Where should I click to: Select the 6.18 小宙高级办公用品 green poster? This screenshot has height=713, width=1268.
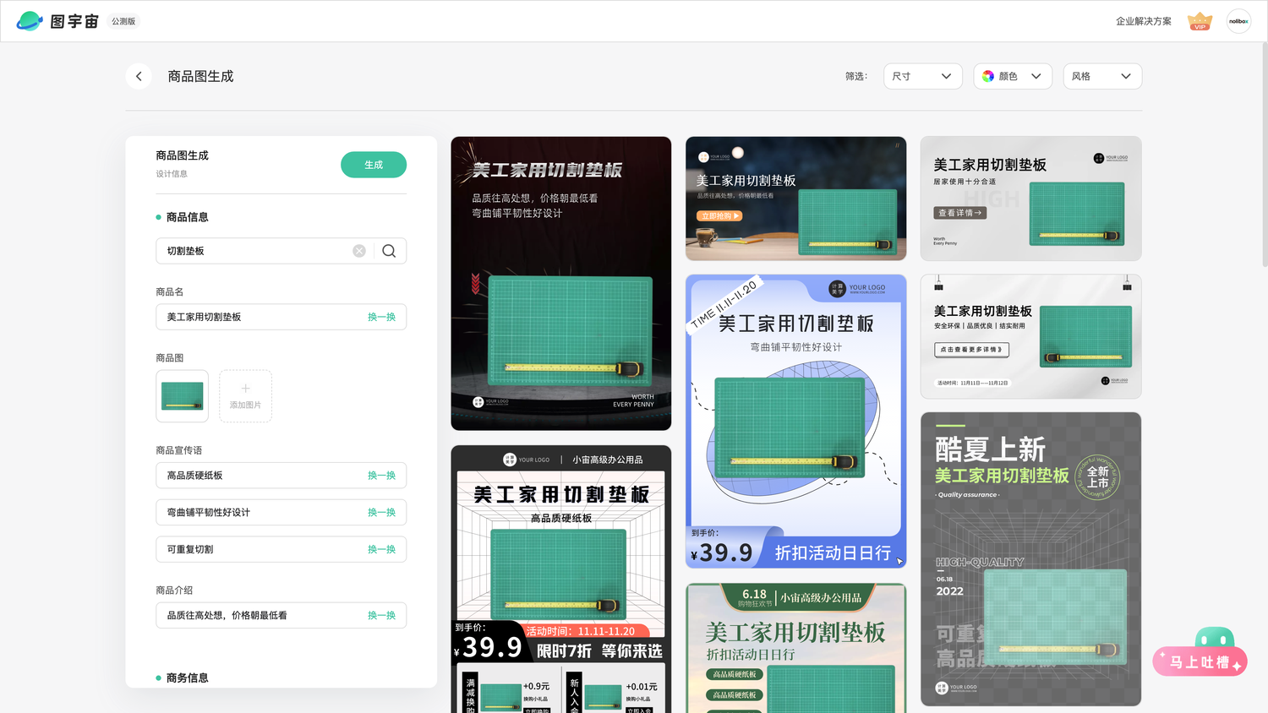[796, 648]
